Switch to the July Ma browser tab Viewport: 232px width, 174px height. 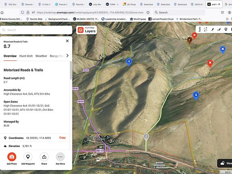click(95, 4)
